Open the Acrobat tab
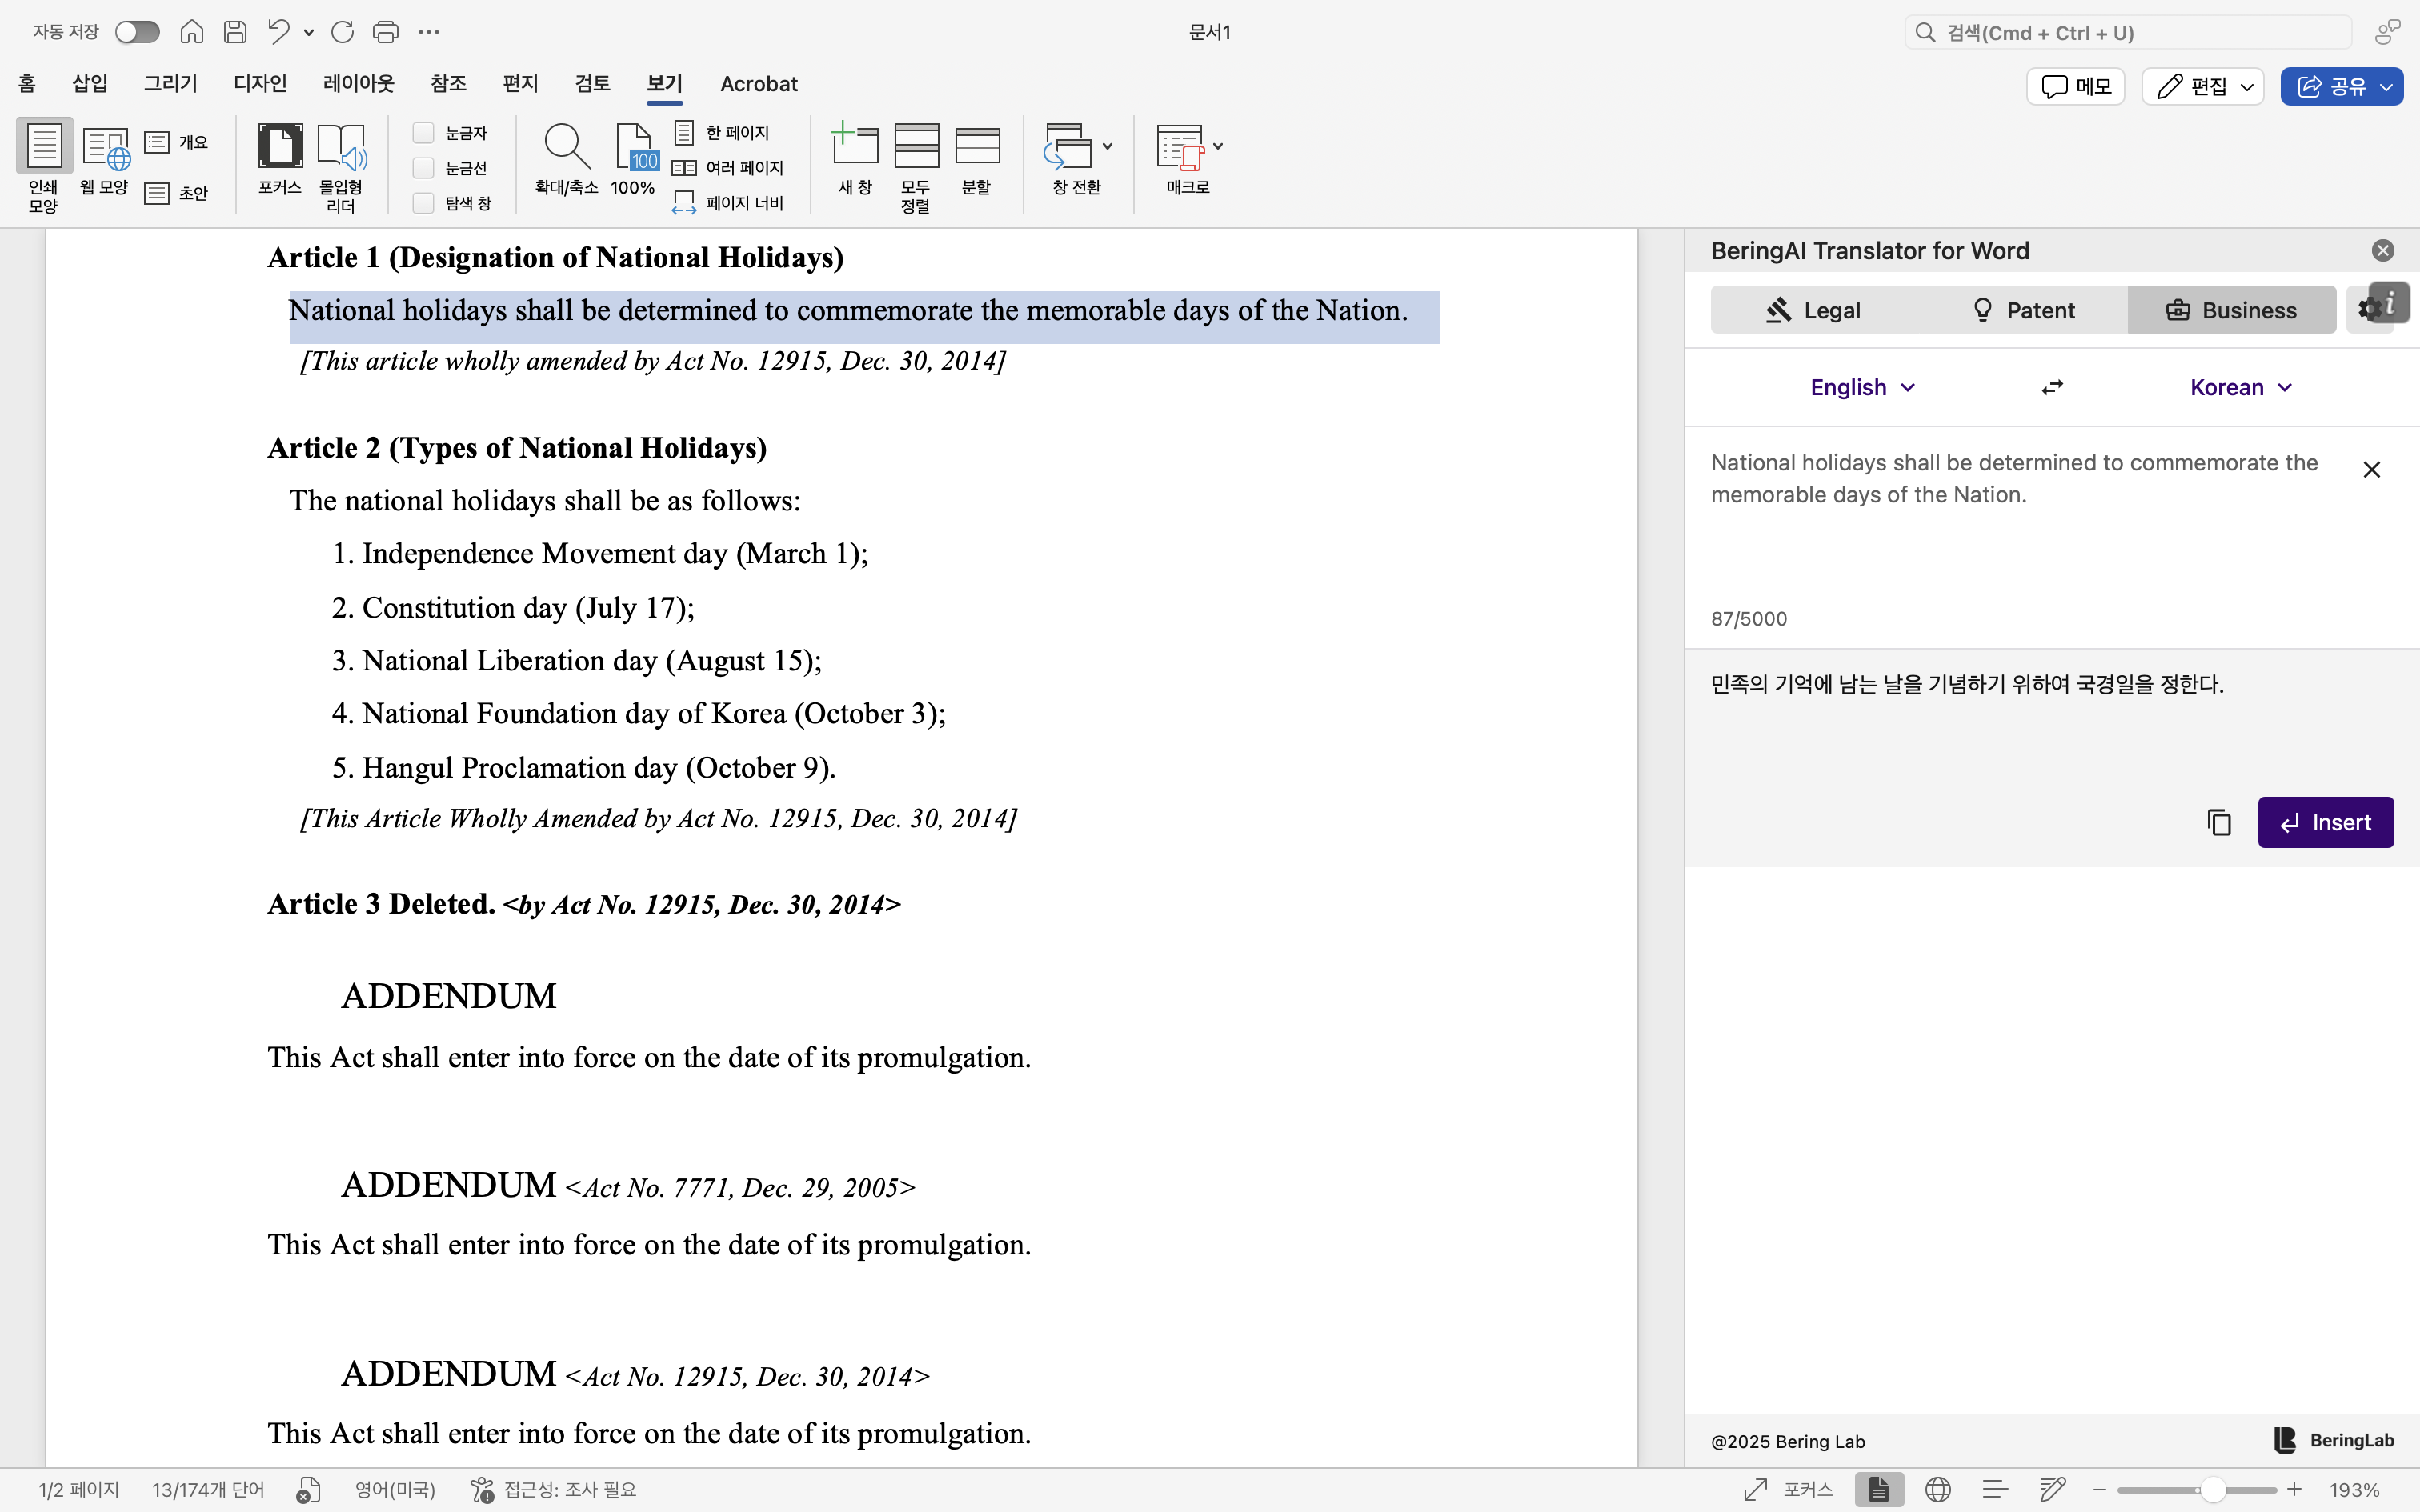 (759, 84)
